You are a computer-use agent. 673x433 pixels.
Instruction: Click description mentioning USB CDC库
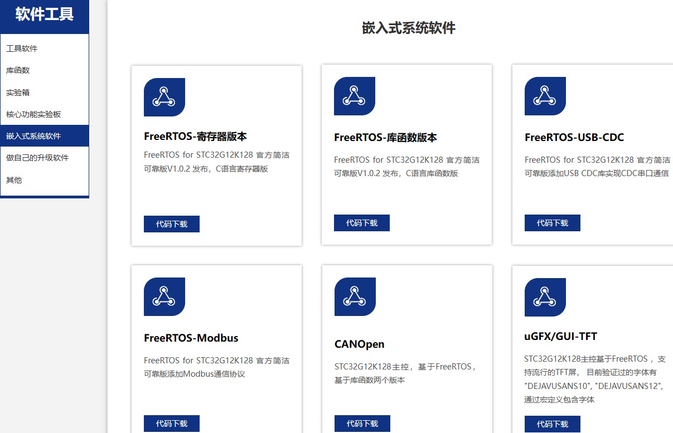pos(597,166)
